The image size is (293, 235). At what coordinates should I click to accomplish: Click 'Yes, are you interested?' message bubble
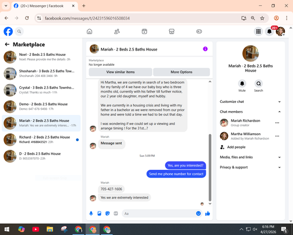point(185,166)
